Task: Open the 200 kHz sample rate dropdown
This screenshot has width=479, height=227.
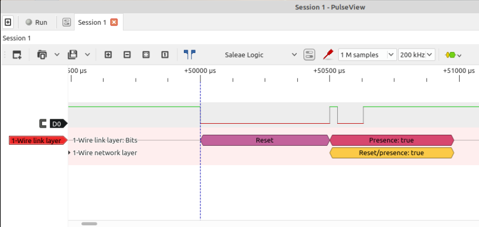Action: click(416, 55)
